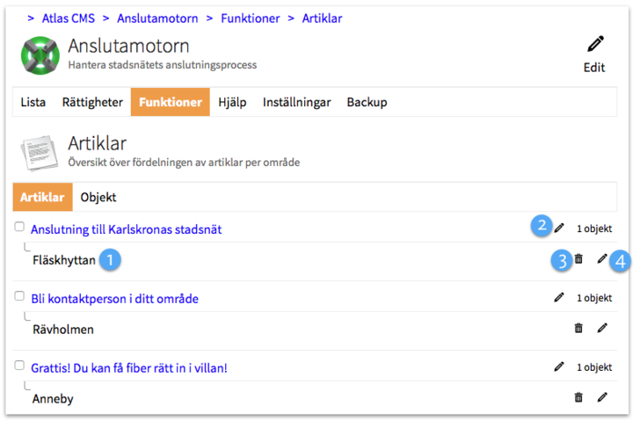Click the pencil Edit icon for Anslutamotorn

coord(595,45)
